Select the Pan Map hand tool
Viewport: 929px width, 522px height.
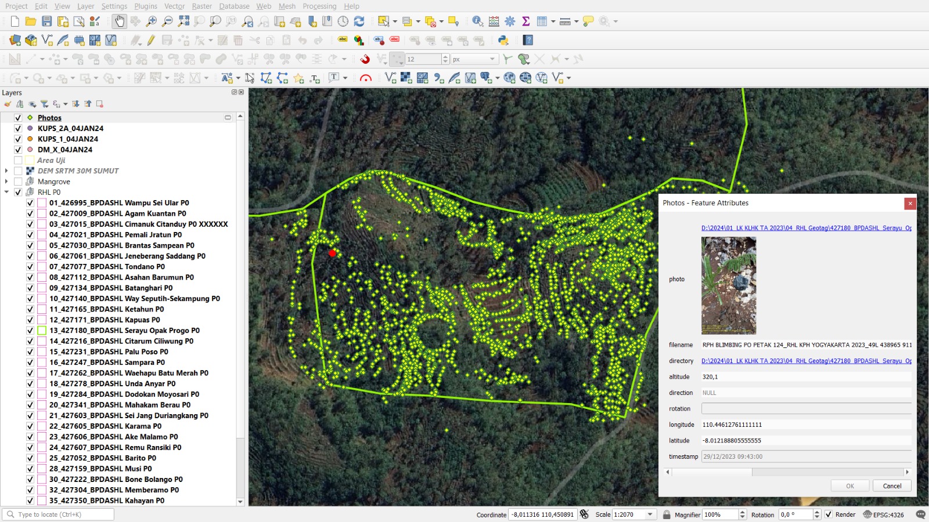119,21
